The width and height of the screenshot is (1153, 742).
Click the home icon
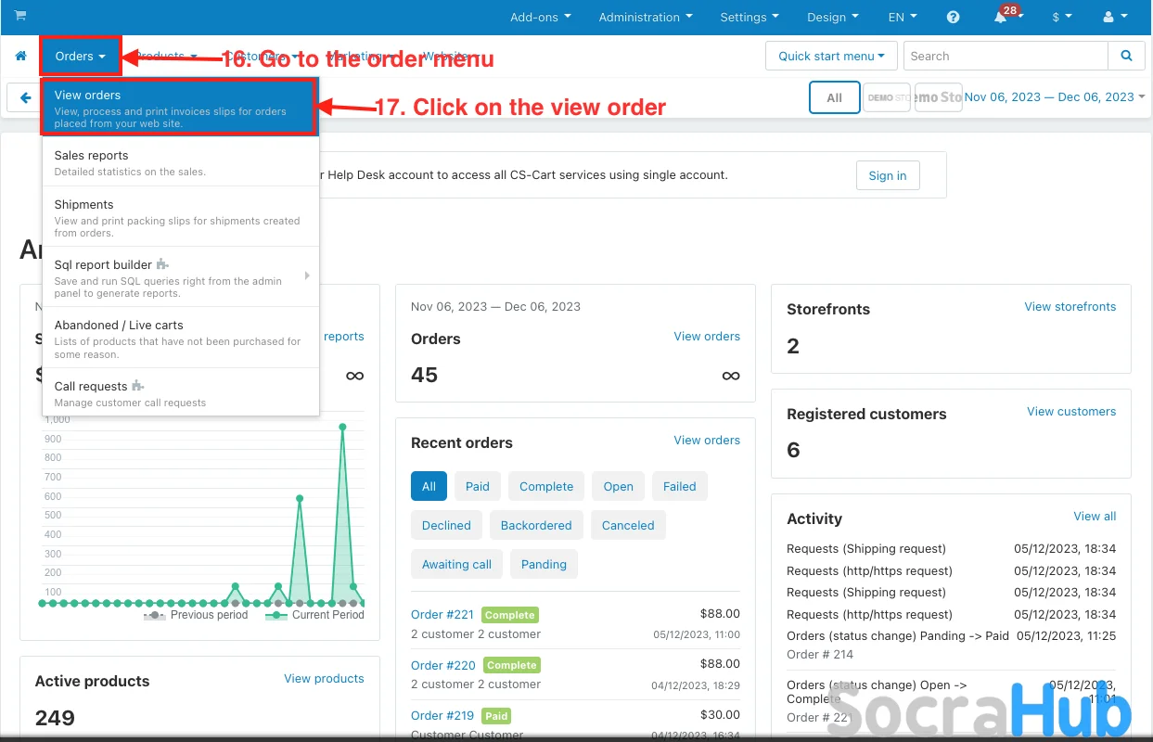pos(20,57)
